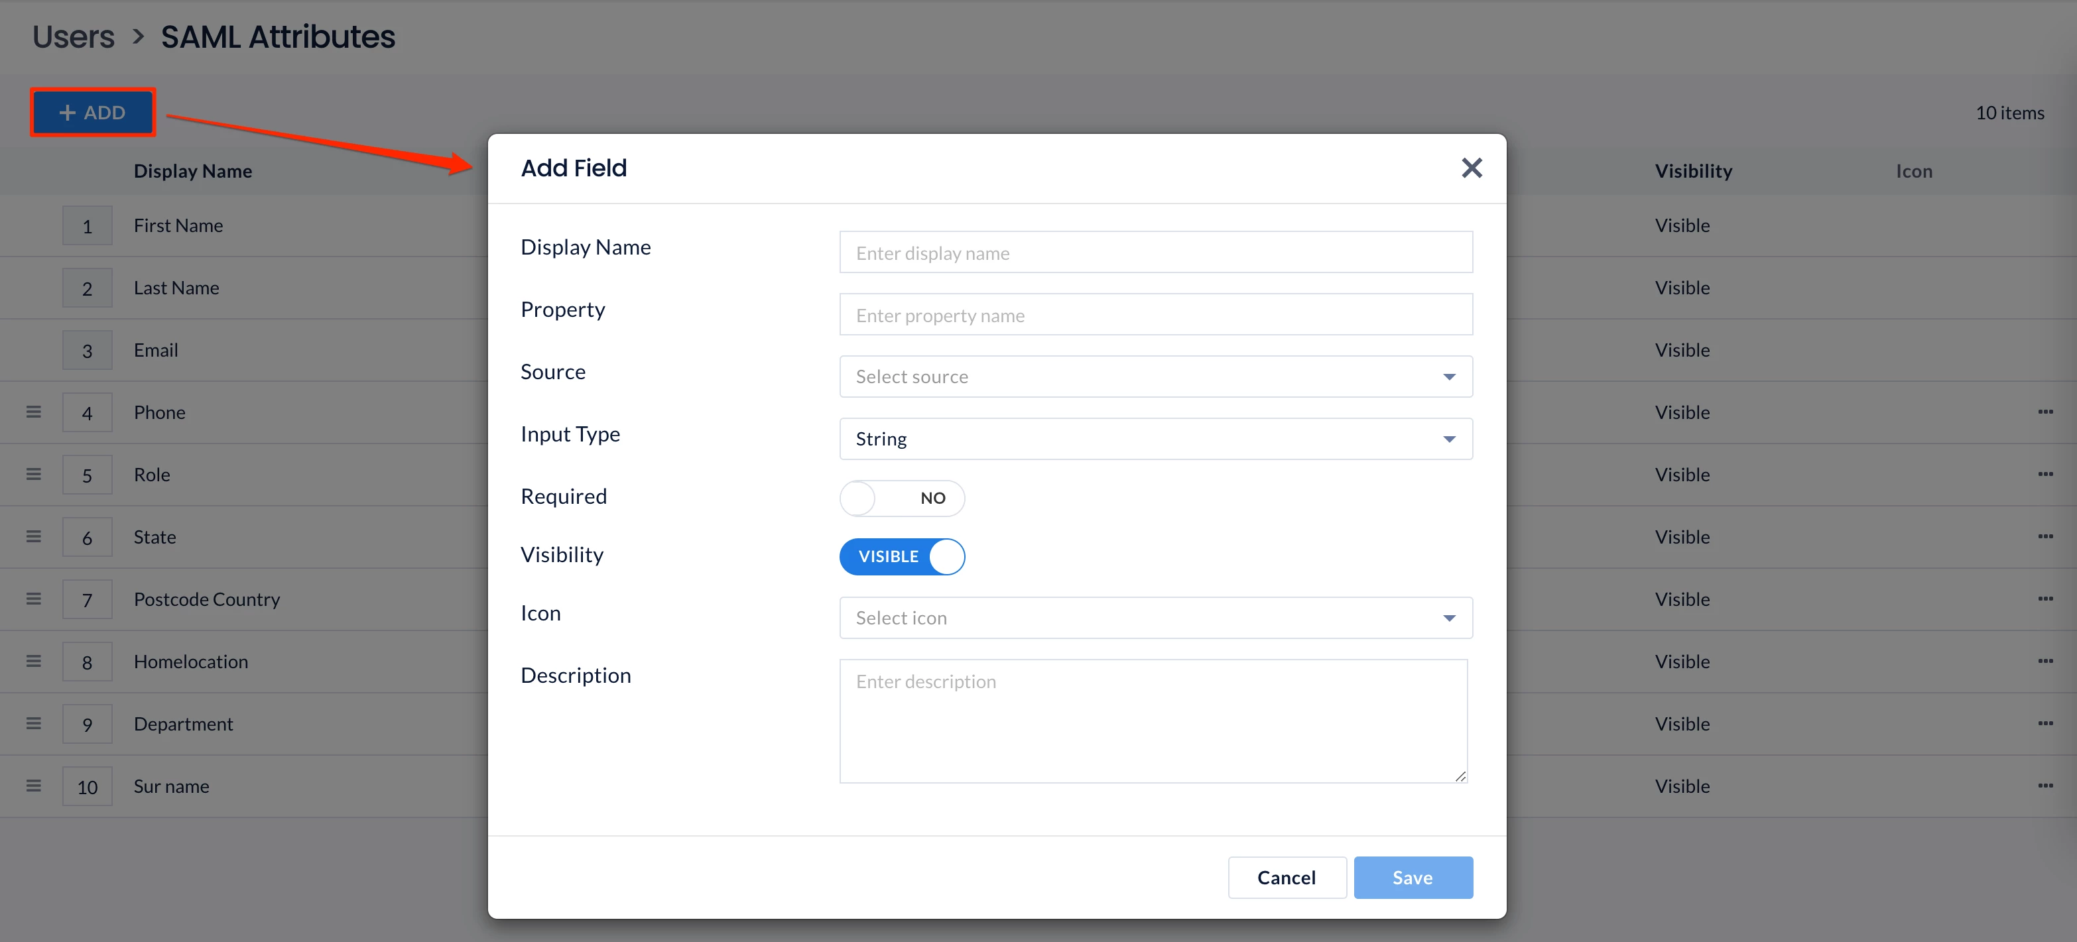Click the Display Name column header
The width and height of the screenshot is (2077, 942).
tap(193, 171)
